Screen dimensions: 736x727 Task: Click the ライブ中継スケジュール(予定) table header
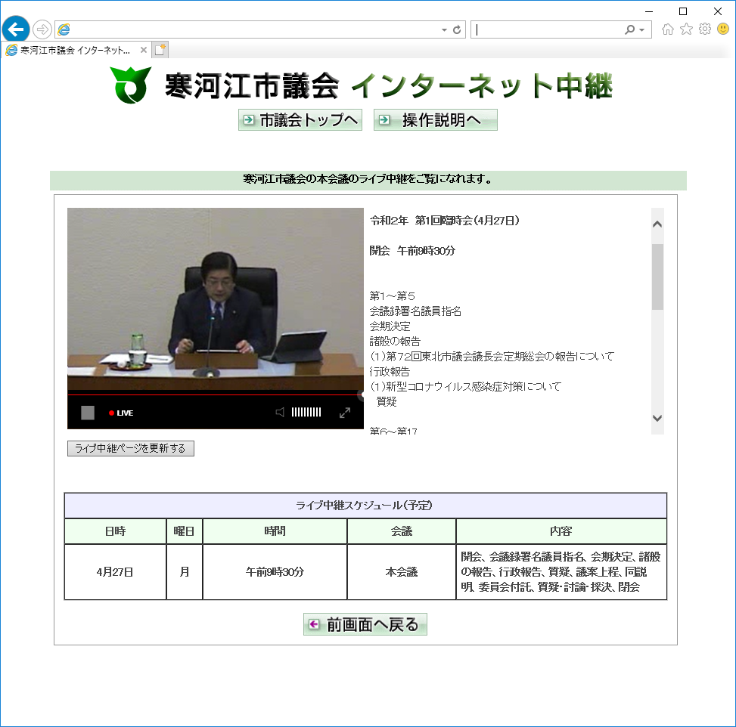365,505
